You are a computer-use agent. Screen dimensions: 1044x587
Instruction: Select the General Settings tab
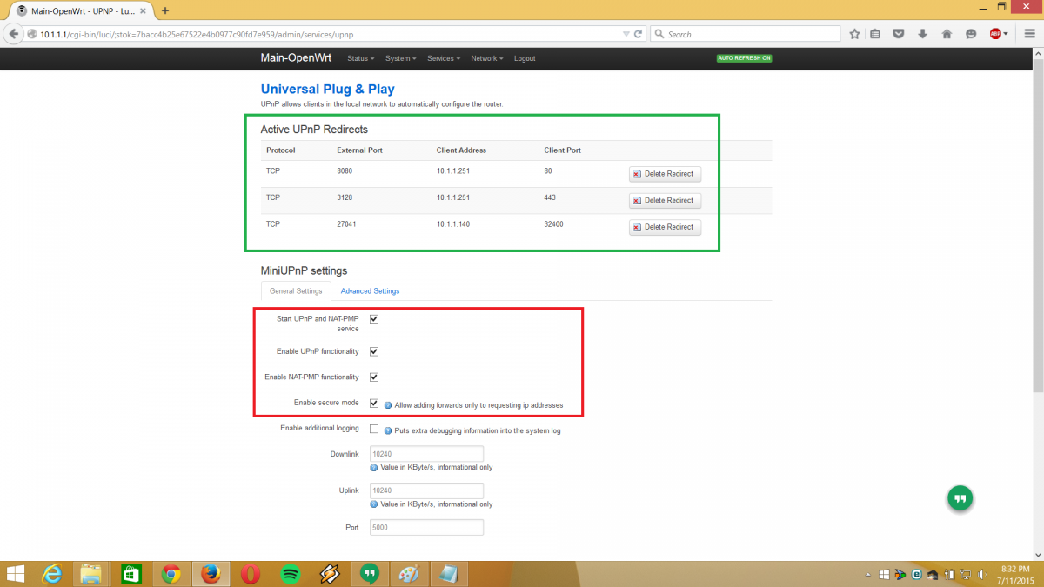296,291
